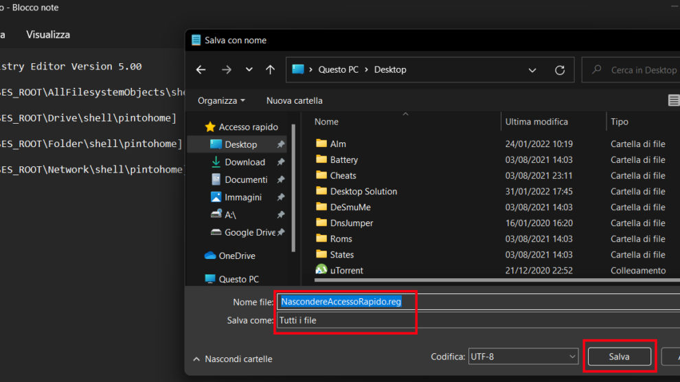Select OneDrive in the navigation pane

(x=236, y=256)
